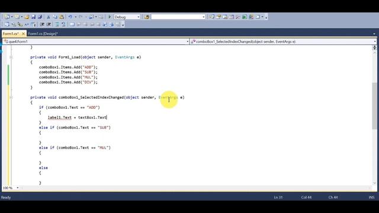
Task: Click the Add New Item icon
Action: pos(17,17)
